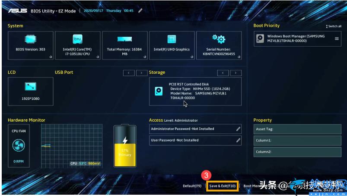Show previous Storage device
This screenshot has height=196, width=347.
[x=223, y=73]
